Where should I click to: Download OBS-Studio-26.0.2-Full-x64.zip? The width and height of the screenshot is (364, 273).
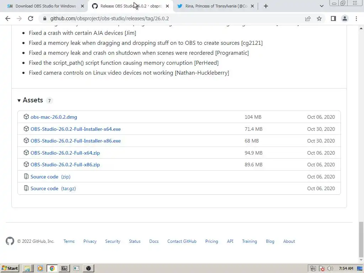[x=65, y=153]
